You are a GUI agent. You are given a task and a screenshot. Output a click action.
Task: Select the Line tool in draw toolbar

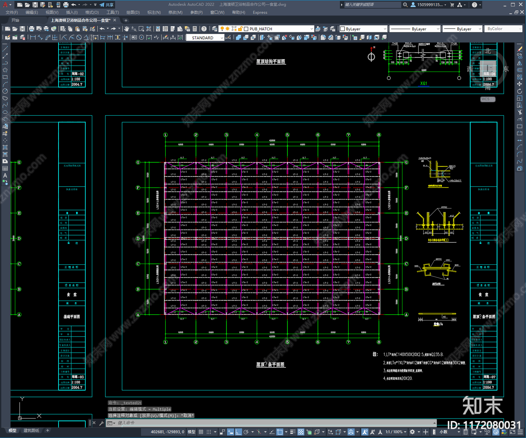(x=5, y=49)
